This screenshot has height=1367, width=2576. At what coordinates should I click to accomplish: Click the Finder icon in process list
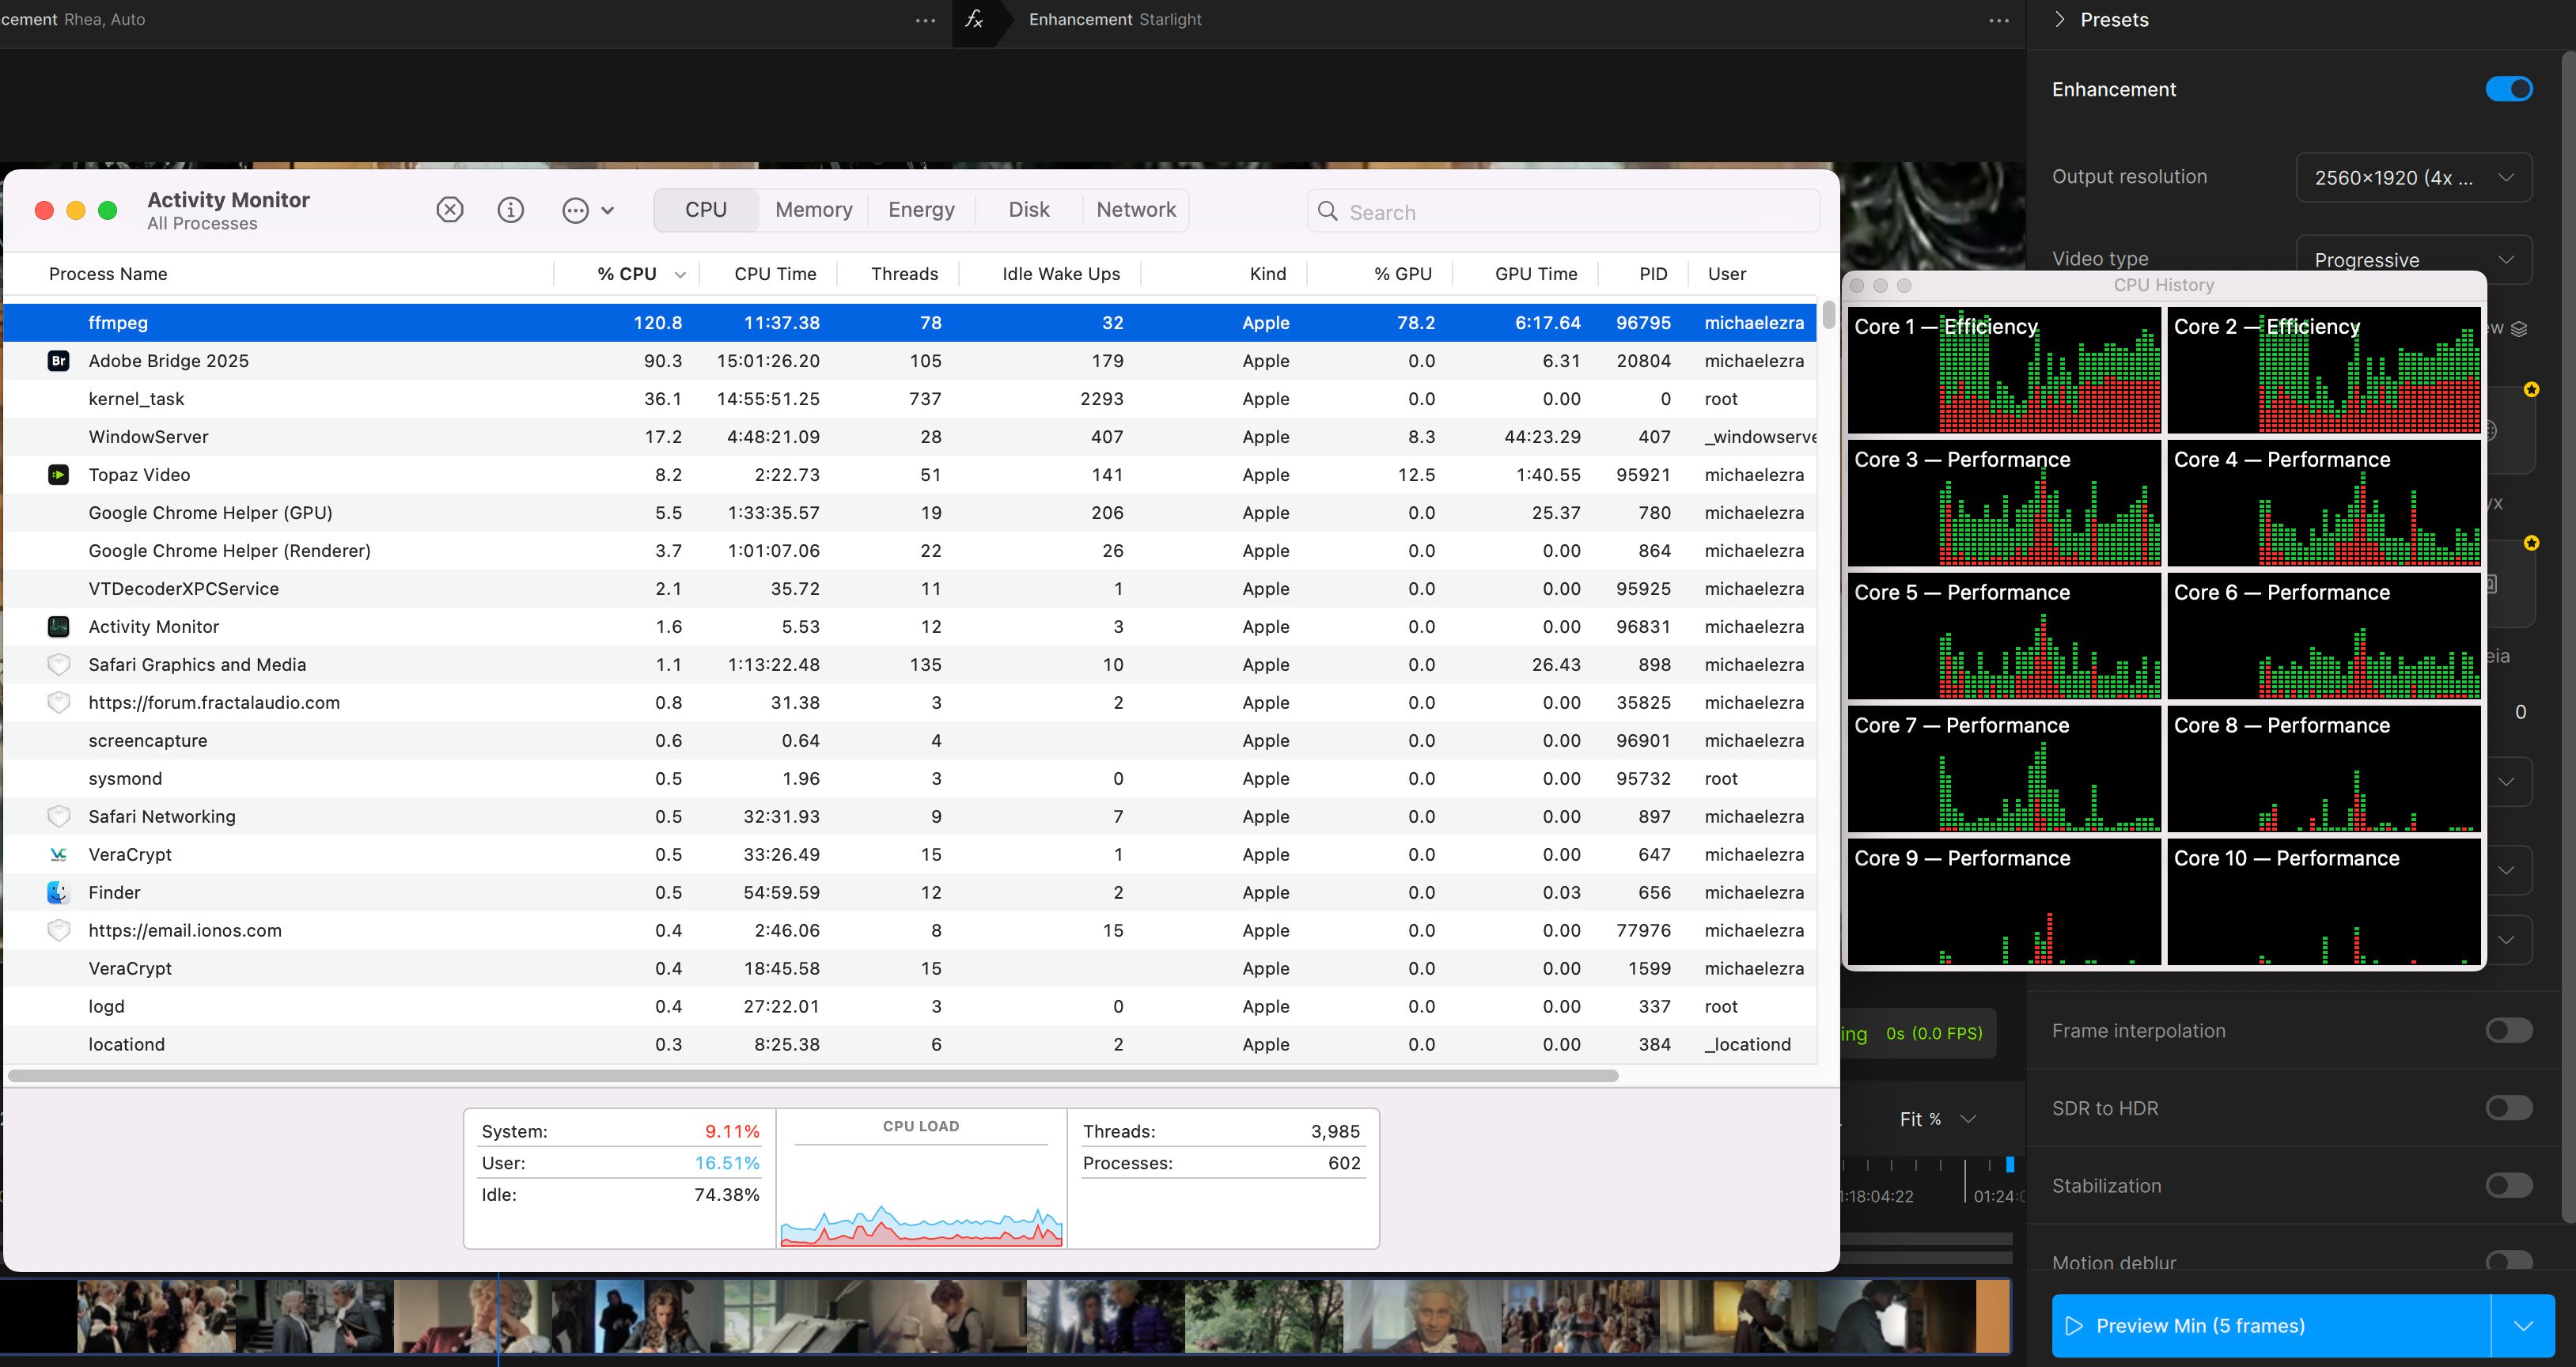(x=59, y=892)
